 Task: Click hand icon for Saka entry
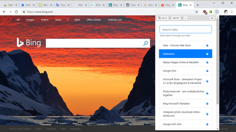[207, 45]
